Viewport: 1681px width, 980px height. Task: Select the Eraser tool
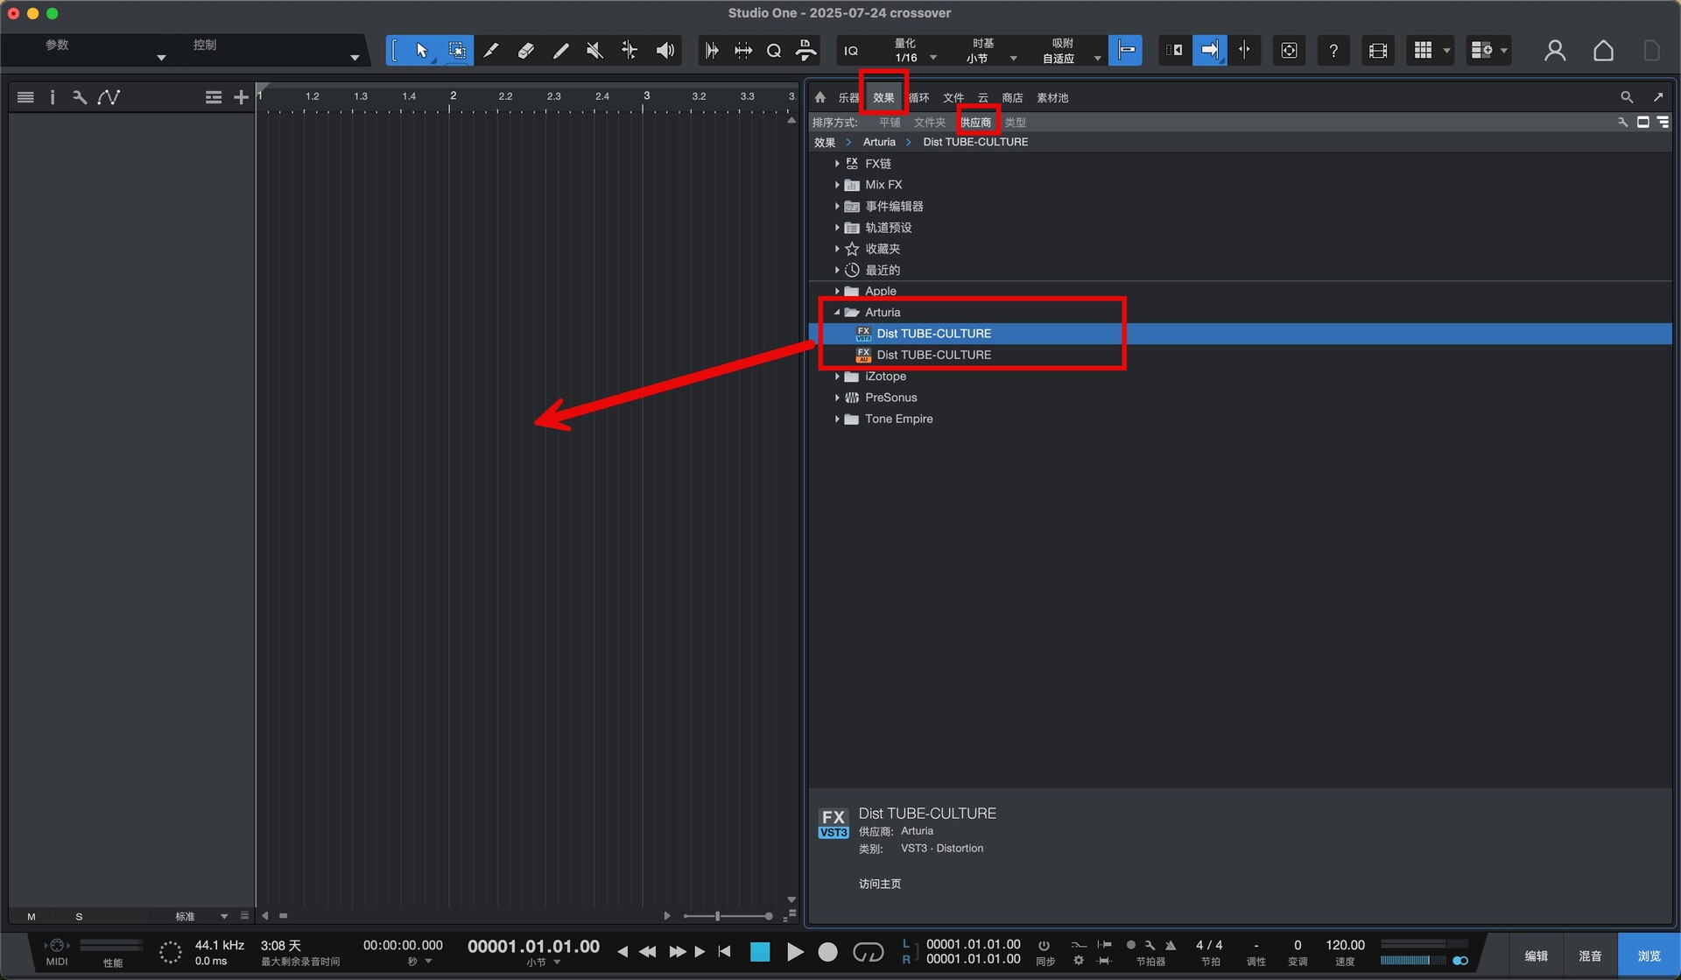point(525,51)
